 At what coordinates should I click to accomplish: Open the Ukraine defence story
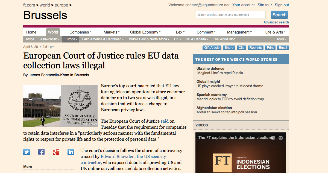point(219,71)
